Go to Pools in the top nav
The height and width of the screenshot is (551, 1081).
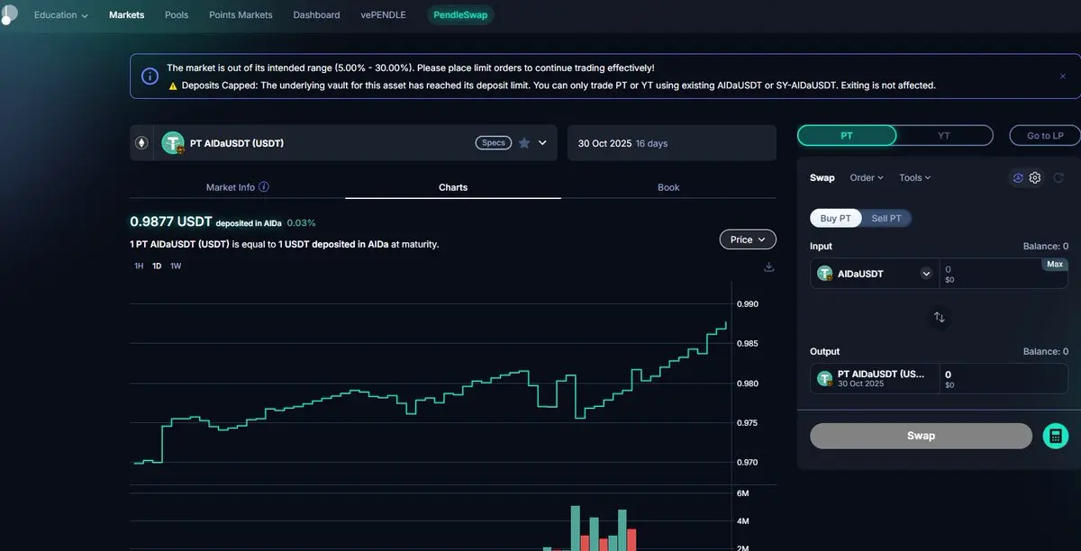(x=177, y=14)
